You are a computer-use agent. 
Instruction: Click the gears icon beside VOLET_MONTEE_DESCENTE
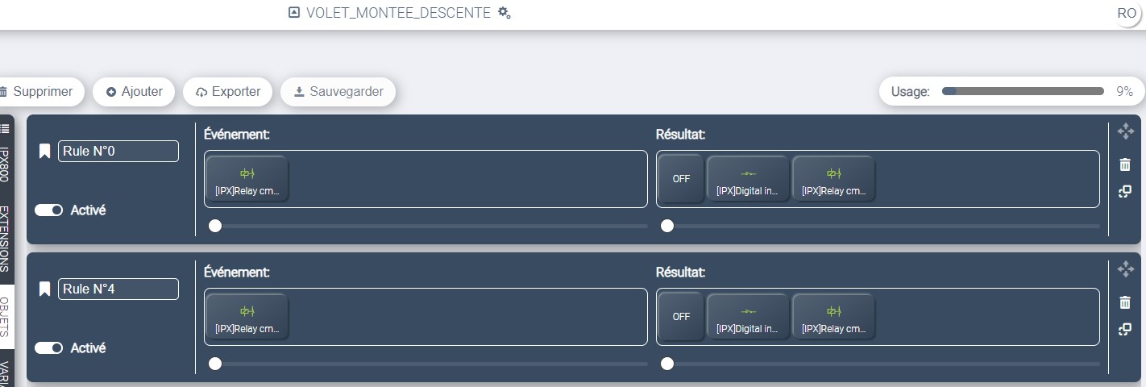coord(504,13)
